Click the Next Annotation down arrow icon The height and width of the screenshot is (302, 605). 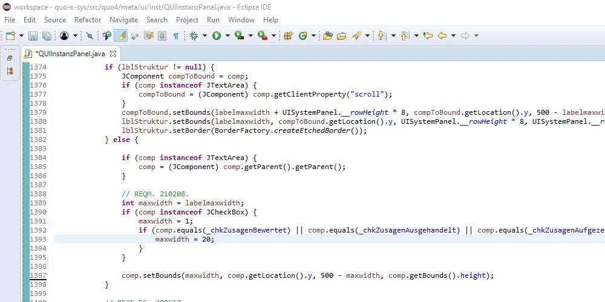pyautogui.click(x=382, y=36)
